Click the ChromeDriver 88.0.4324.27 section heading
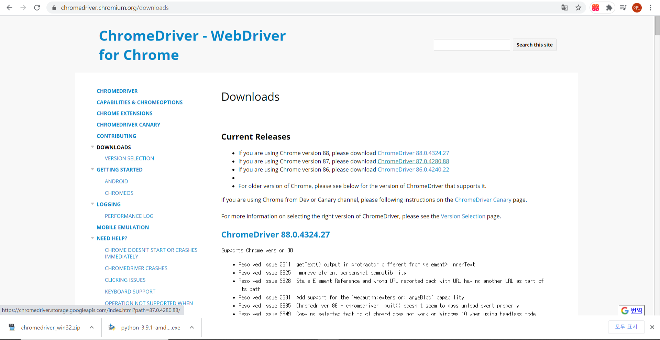This screenshot has width=660, height=340. 275,235
